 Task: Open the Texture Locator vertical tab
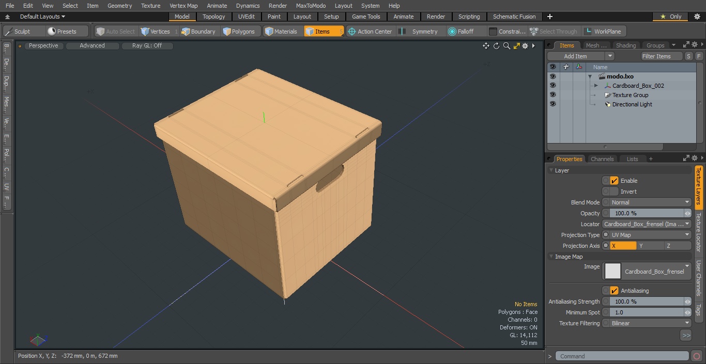698,232
